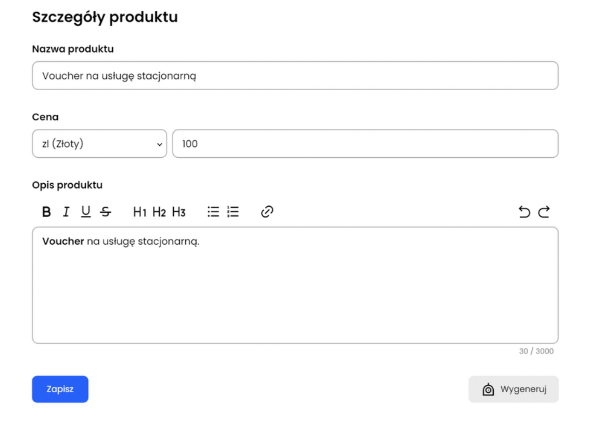Underline the selected description text
599x429 pixels.
coord(86,212)
